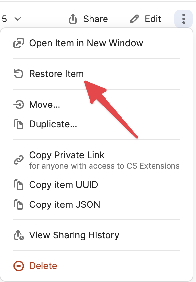Screen dimensions: 196x282
Task: Expand the chevron dropdown beside Share
Action: (x=18, y=19)
